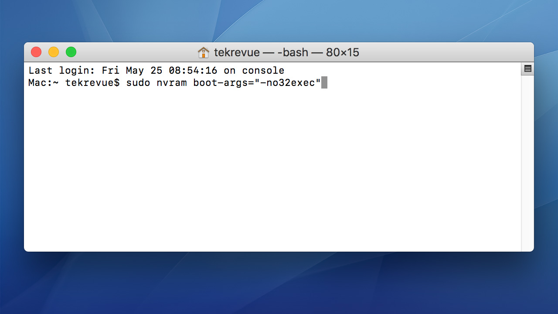Click the home folder icon in title bar
This screenshot has width=558, height=314.
[204, 53]
